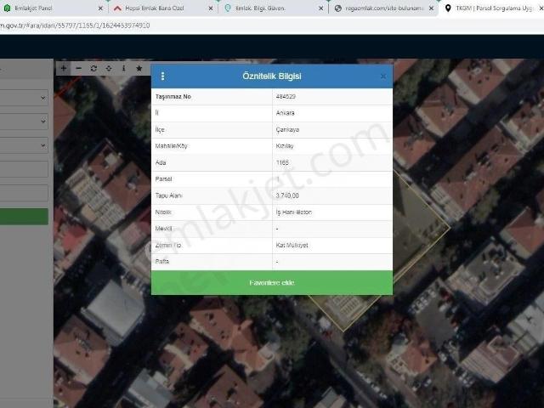Screen dimensions: 544x408
Task: Click the Parsel label
Action: point(163,179)
